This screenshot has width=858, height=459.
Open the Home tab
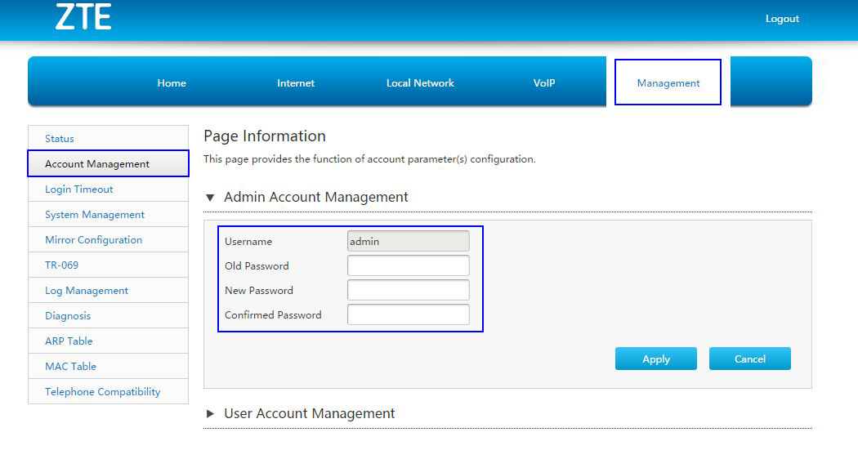pyautogui.click(x=172, y=83)
